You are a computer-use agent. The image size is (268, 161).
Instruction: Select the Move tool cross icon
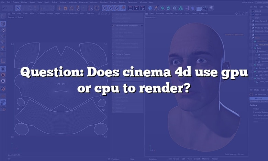pyautogui.click(x=59, y=8)
